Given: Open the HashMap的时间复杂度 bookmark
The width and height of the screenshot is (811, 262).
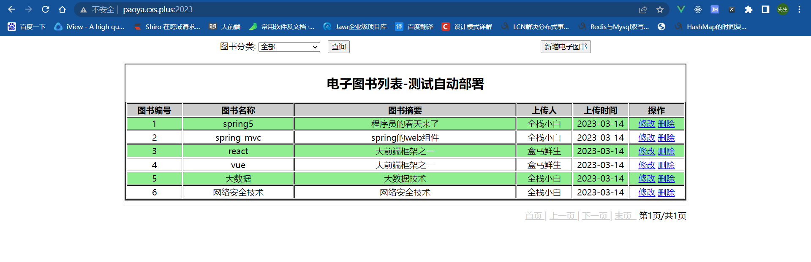Looking at the screenshot, I should [x=710, y=27].
